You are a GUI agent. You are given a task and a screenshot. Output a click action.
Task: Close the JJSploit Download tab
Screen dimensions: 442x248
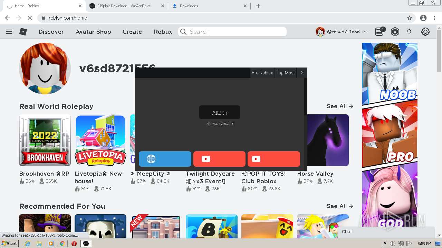[163, 6]
